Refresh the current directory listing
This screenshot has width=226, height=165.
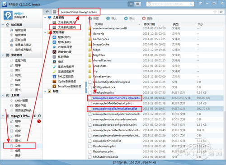click(x=221, y=12)
